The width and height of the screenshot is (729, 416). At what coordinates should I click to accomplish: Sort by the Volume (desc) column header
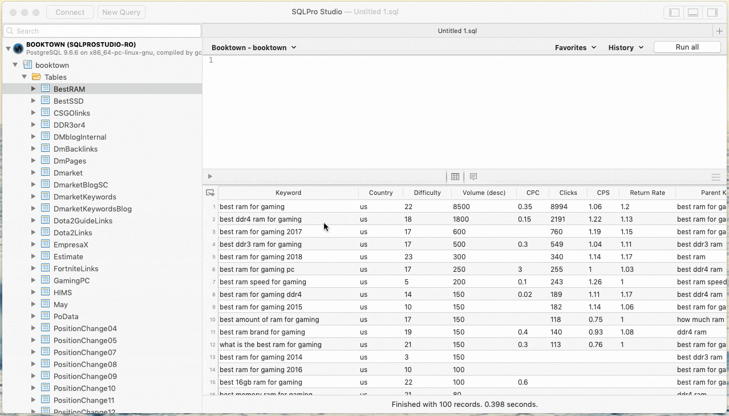pyautogui.click(x=484, y=193)
